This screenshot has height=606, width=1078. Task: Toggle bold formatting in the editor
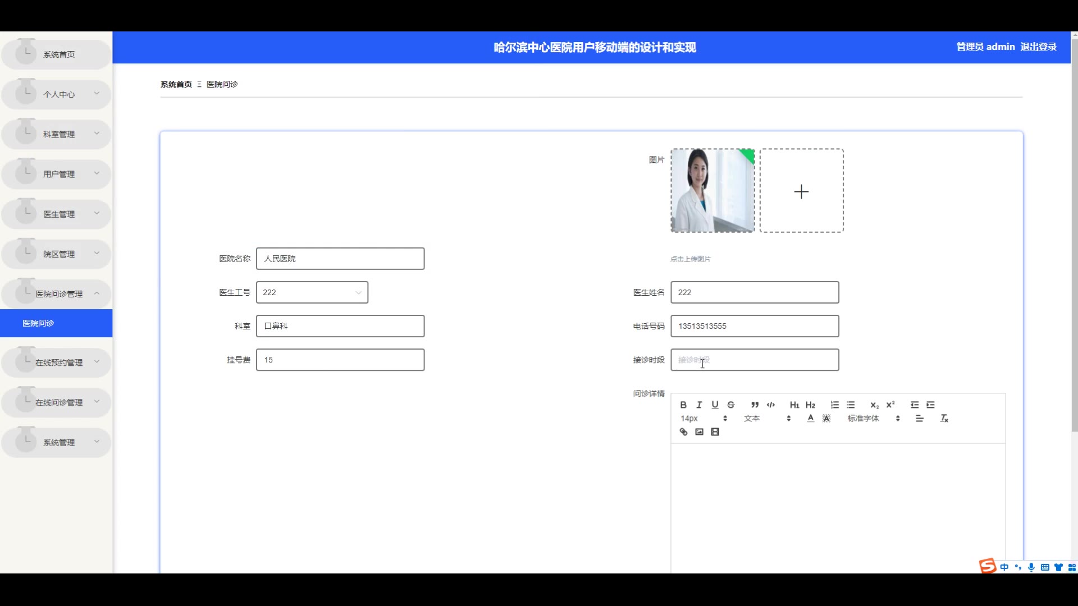point(683,405)
